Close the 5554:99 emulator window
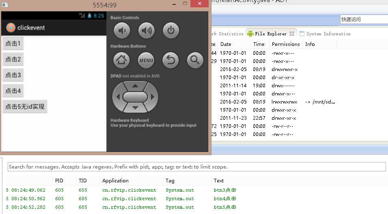 [x=199, y=4]
